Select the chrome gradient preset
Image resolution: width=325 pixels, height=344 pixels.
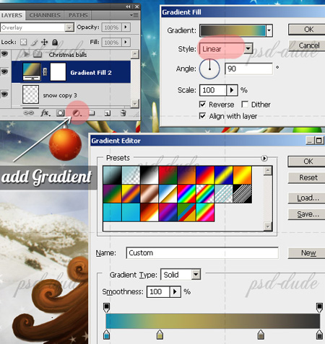pos(168,194)
